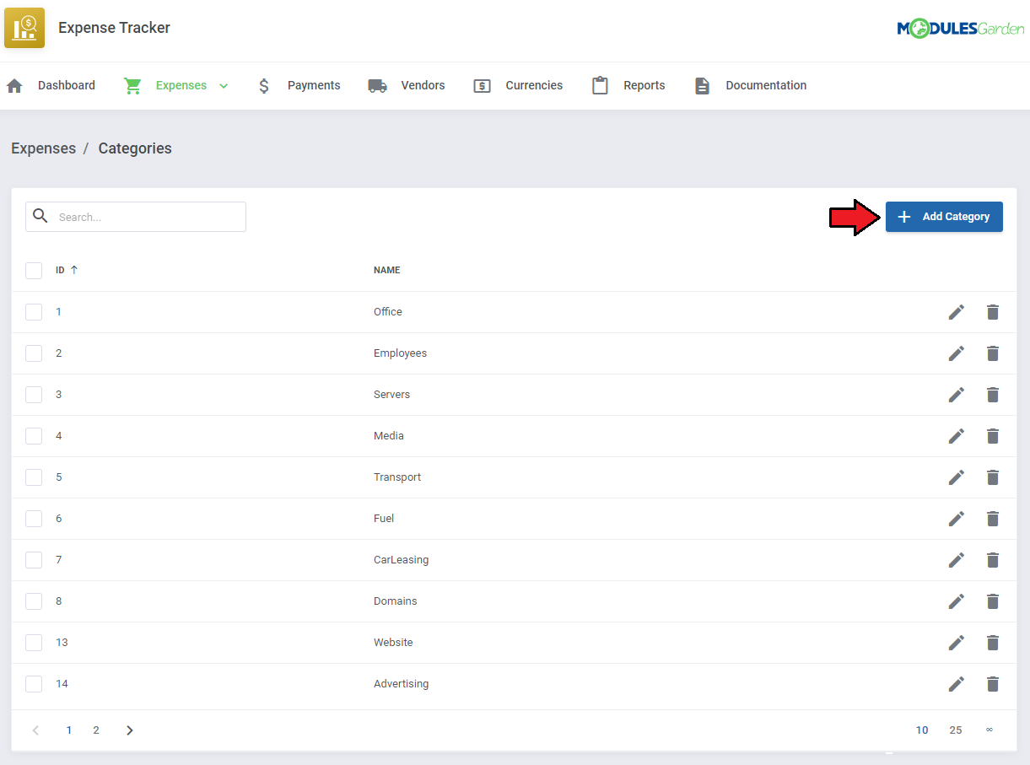1030x765 pixels.
Task: Delete the Media category via trash icon
Action: (993, 436)
